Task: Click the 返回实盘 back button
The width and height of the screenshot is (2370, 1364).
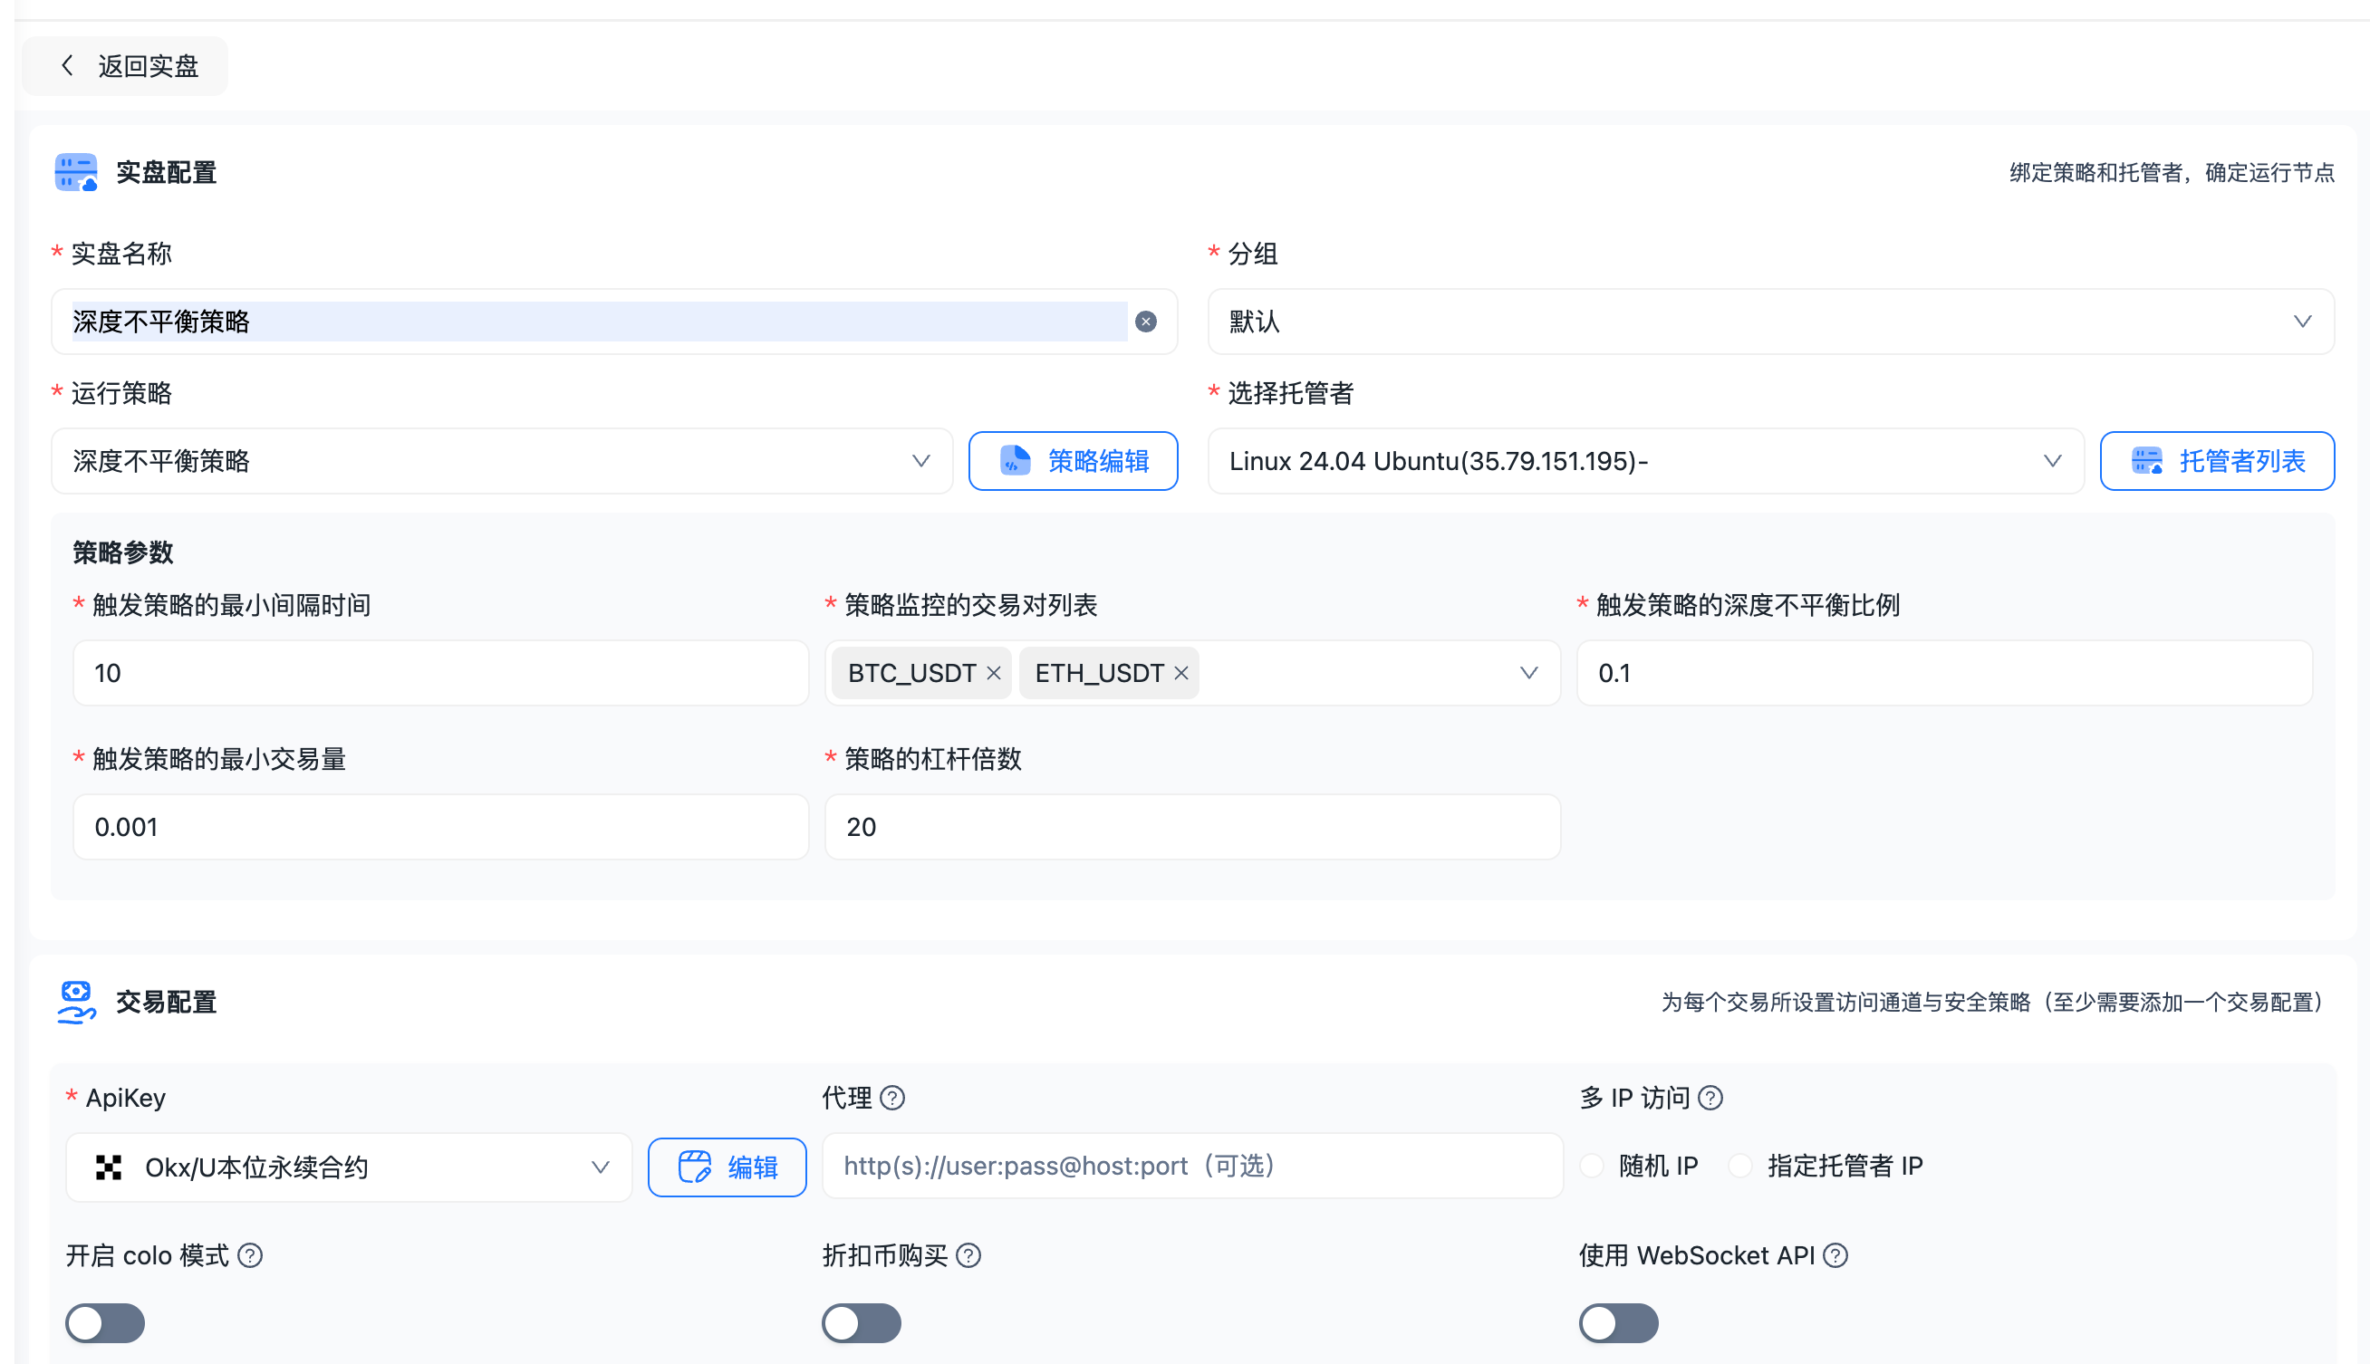Action: click(125, 64)
